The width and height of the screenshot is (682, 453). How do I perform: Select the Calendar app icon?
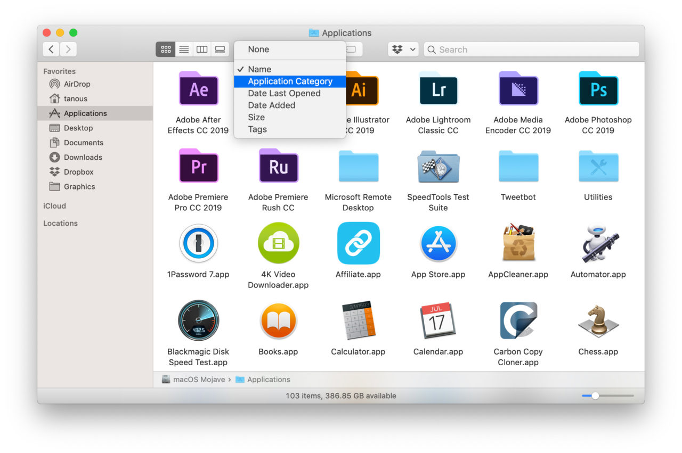[x=438, y=320]
